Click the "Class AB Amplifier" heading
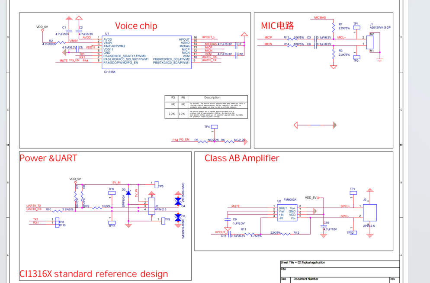Image resolution: width=430 pixels, height=283 pixels. [242, 158]
